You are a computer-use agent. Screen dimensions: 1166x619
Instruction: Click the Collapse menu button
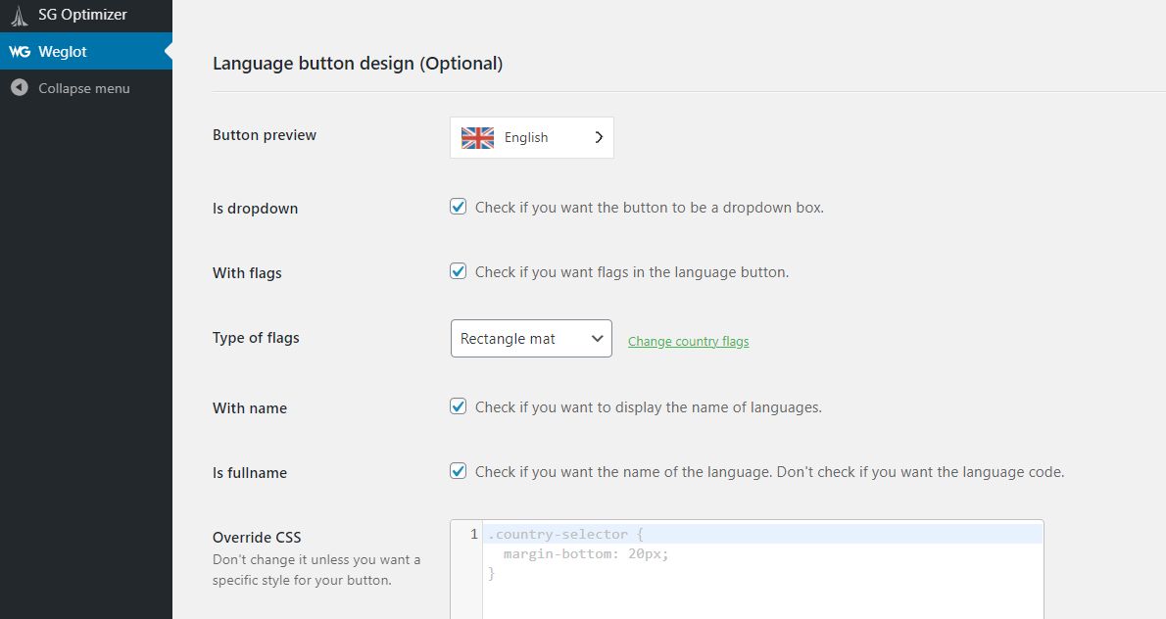tap(83, 88)
